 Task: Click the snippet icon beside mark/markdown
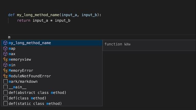[6, 82]
